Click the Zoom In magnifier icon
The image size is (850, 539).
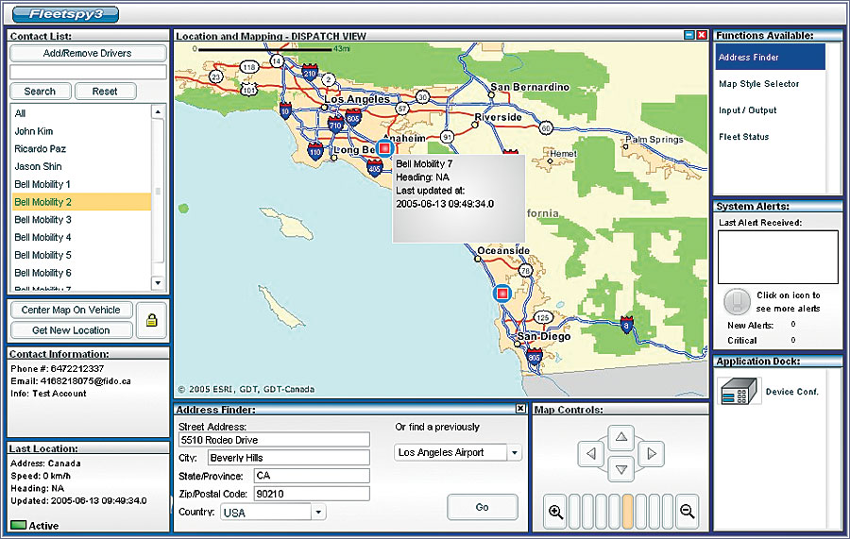pos(555,512)
